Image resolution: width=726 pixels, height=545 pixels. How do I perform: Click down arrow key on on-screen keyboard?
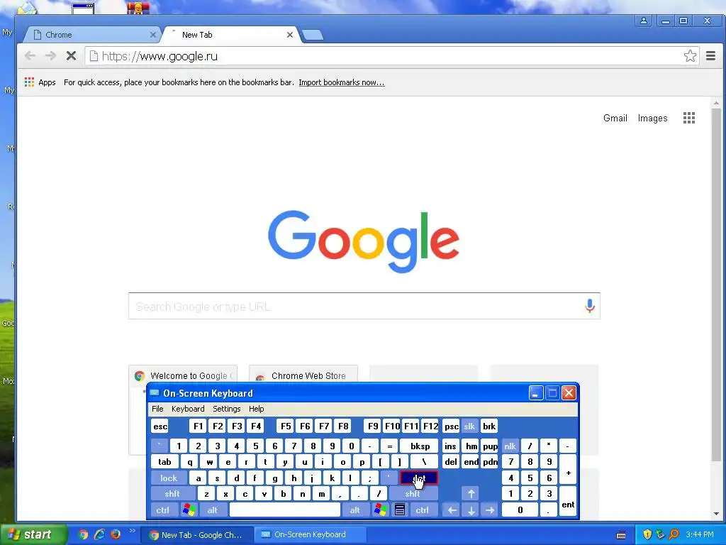471,510
